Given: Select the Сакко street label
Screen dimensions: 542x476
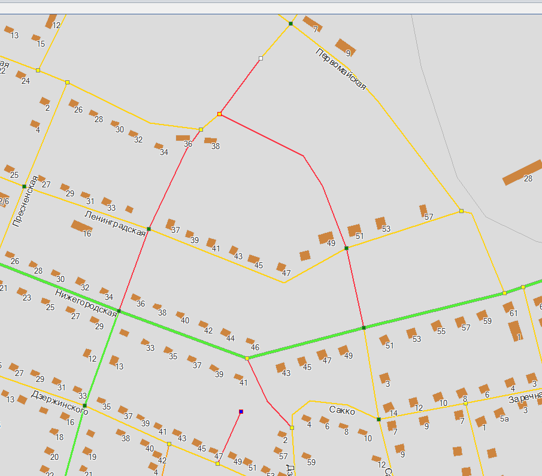Looking at the screenshot, I should coord(342,411).
